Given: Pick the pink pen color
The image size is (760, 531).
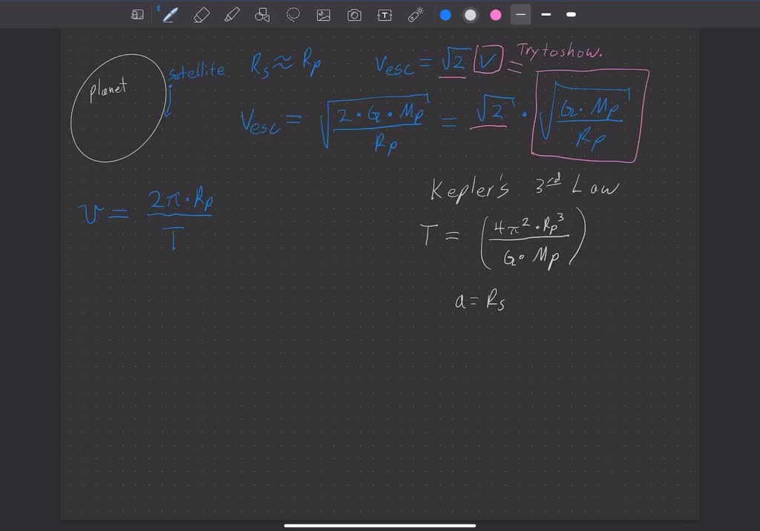Looking at the screenshot, I should 495,15.
